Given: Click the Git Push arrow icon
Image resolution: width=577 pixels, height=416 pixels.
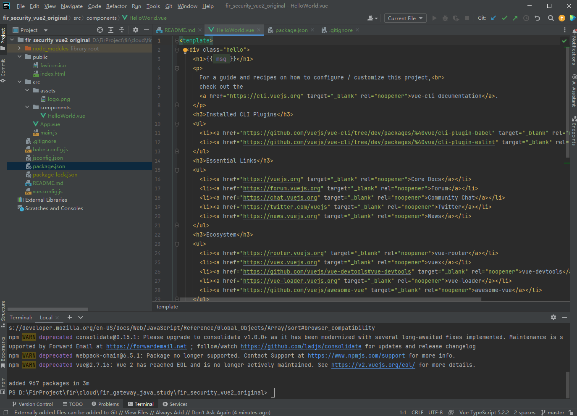Looking at the screenshot, I should click(x=515, y=18).
